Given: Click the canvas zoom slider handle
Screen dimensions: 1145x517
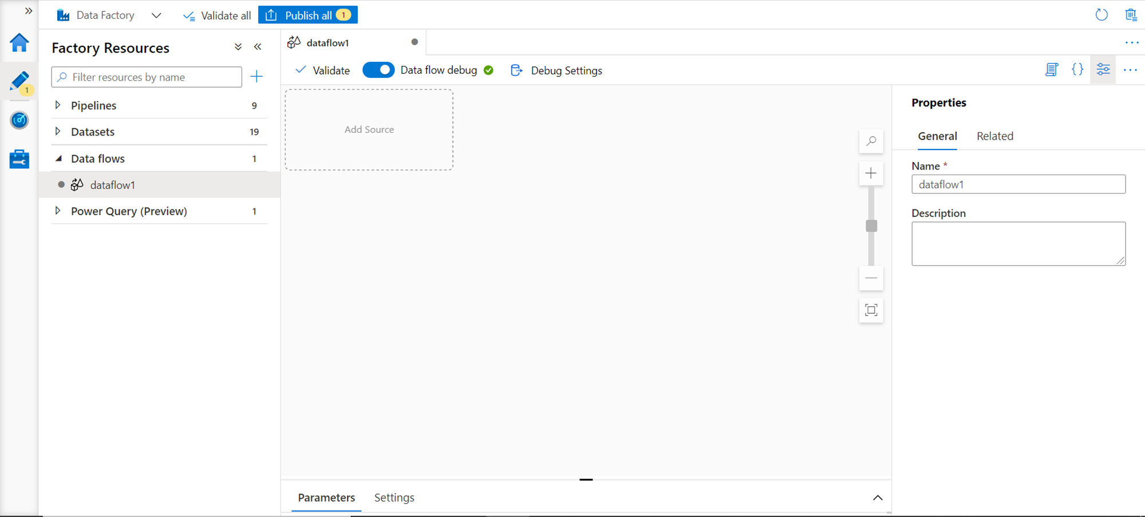Looking at the screenshot, I should [871, 226].
